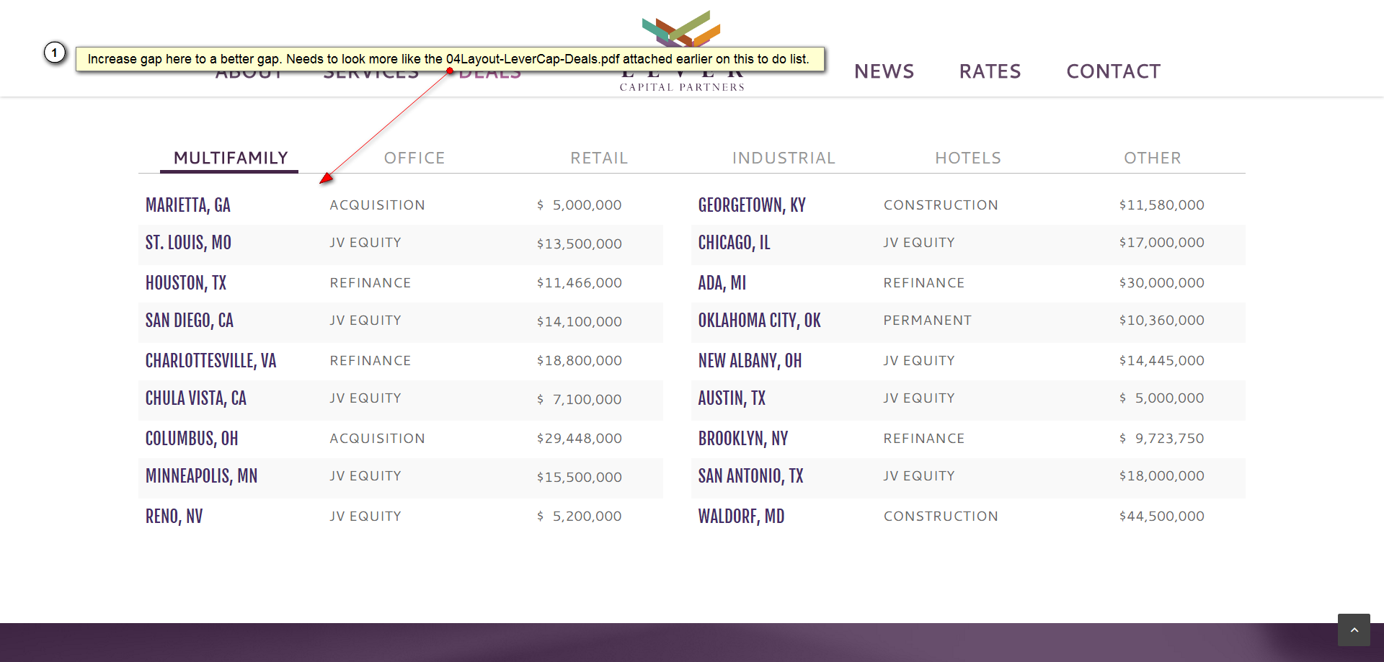This screenshot has width=1384, height=662.
Task: Select the Reno, NV deal
Action: (x=174, y=516)
